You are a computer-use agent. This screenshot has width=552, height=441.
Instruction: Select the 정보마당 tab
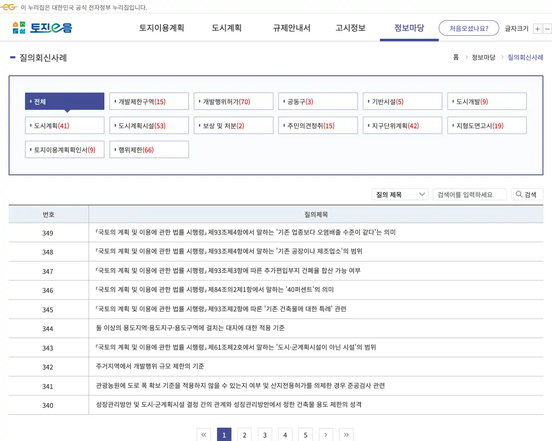[x=409, y=28]
